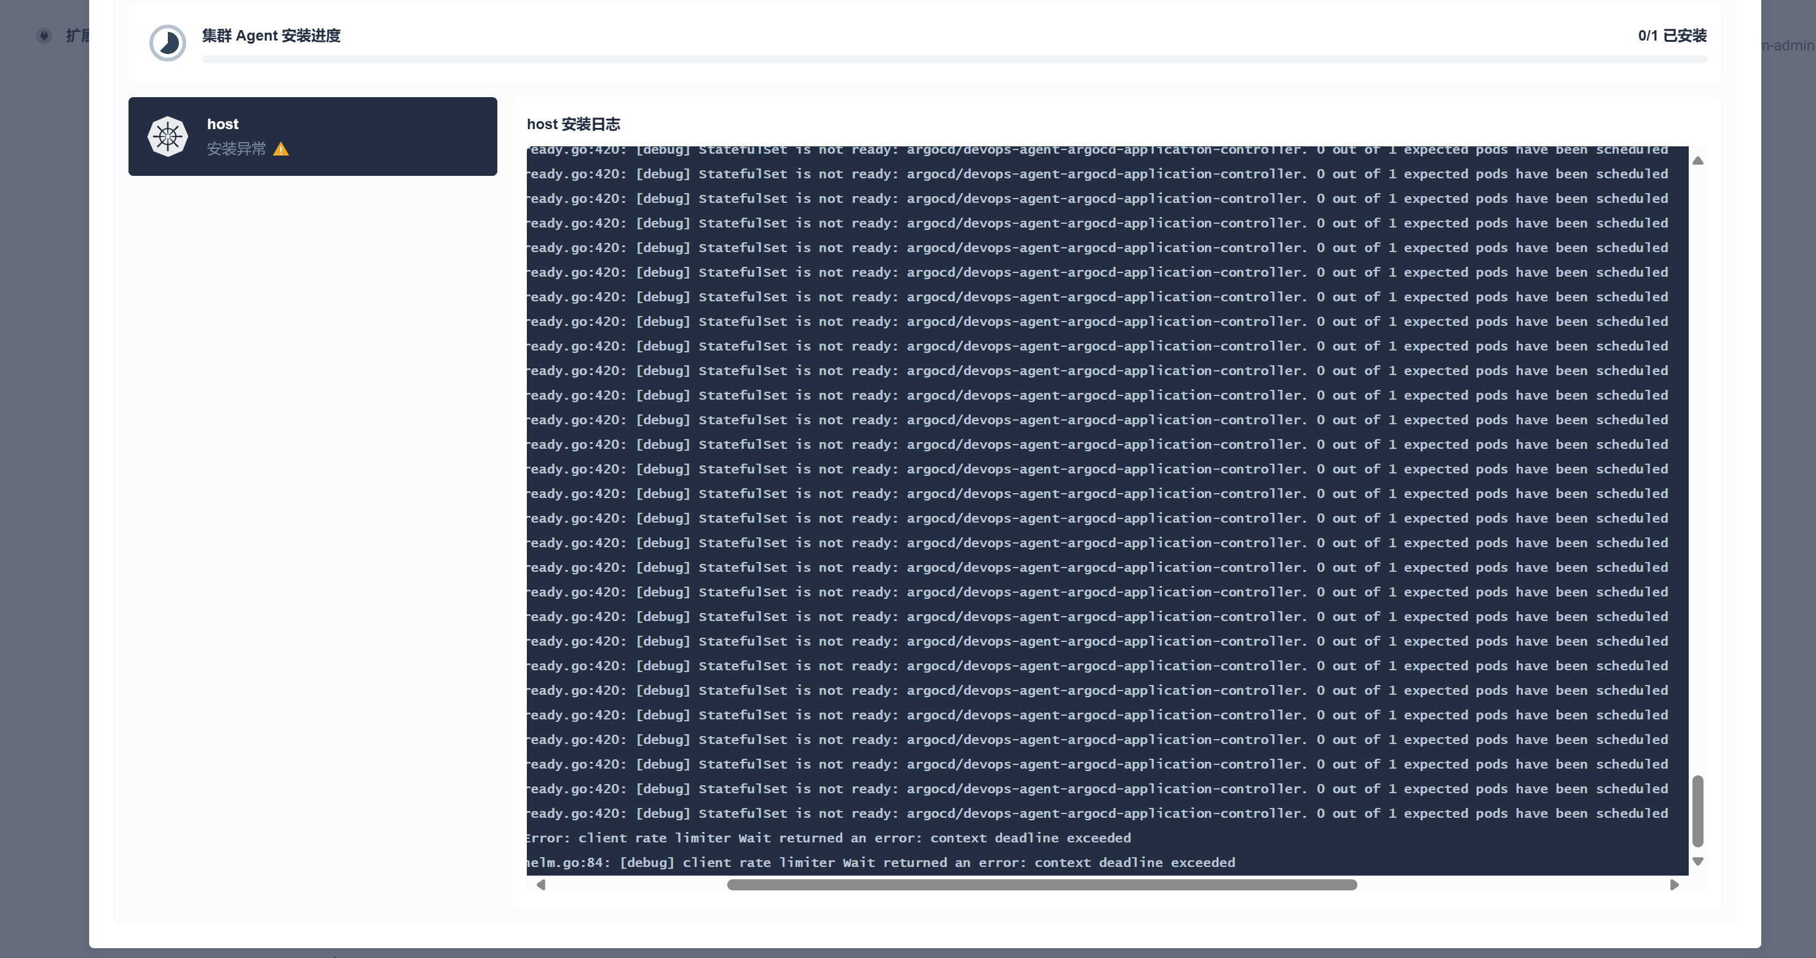Click the '安装异常' status label
Image resolution: width=1816 pixels, height=958 pixels.
[236, 149]
